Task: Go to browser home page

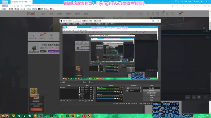Action: 18,6
